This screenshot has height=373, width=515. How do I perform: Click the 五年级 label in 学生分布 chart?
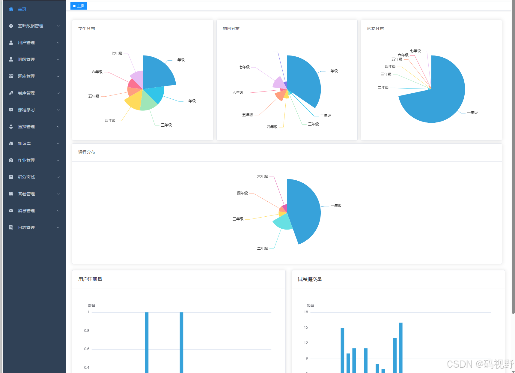94,96
